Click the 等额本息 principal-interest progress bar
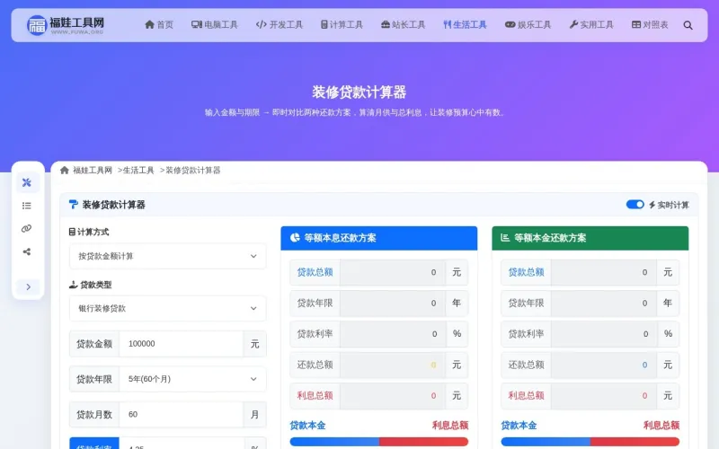 point(378,442)
